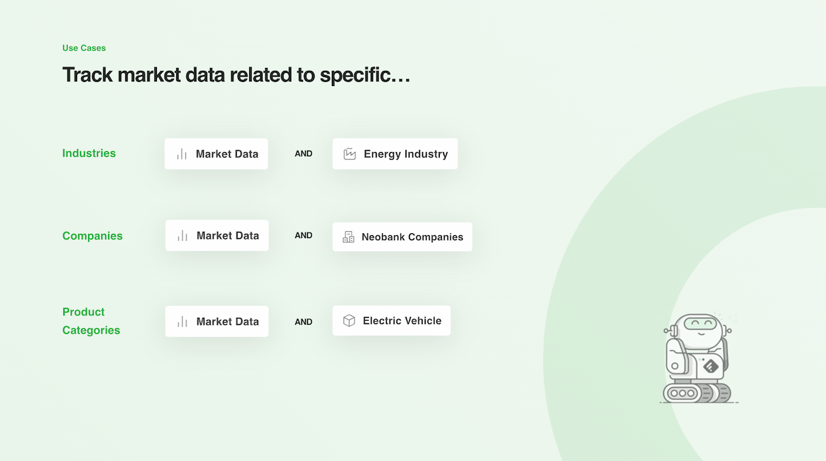Image resolution: width=826 pixels, height=461 pixels.
Task: Click the 'Track market data related to specific…' heading
Action: click(x=236, y=74)
